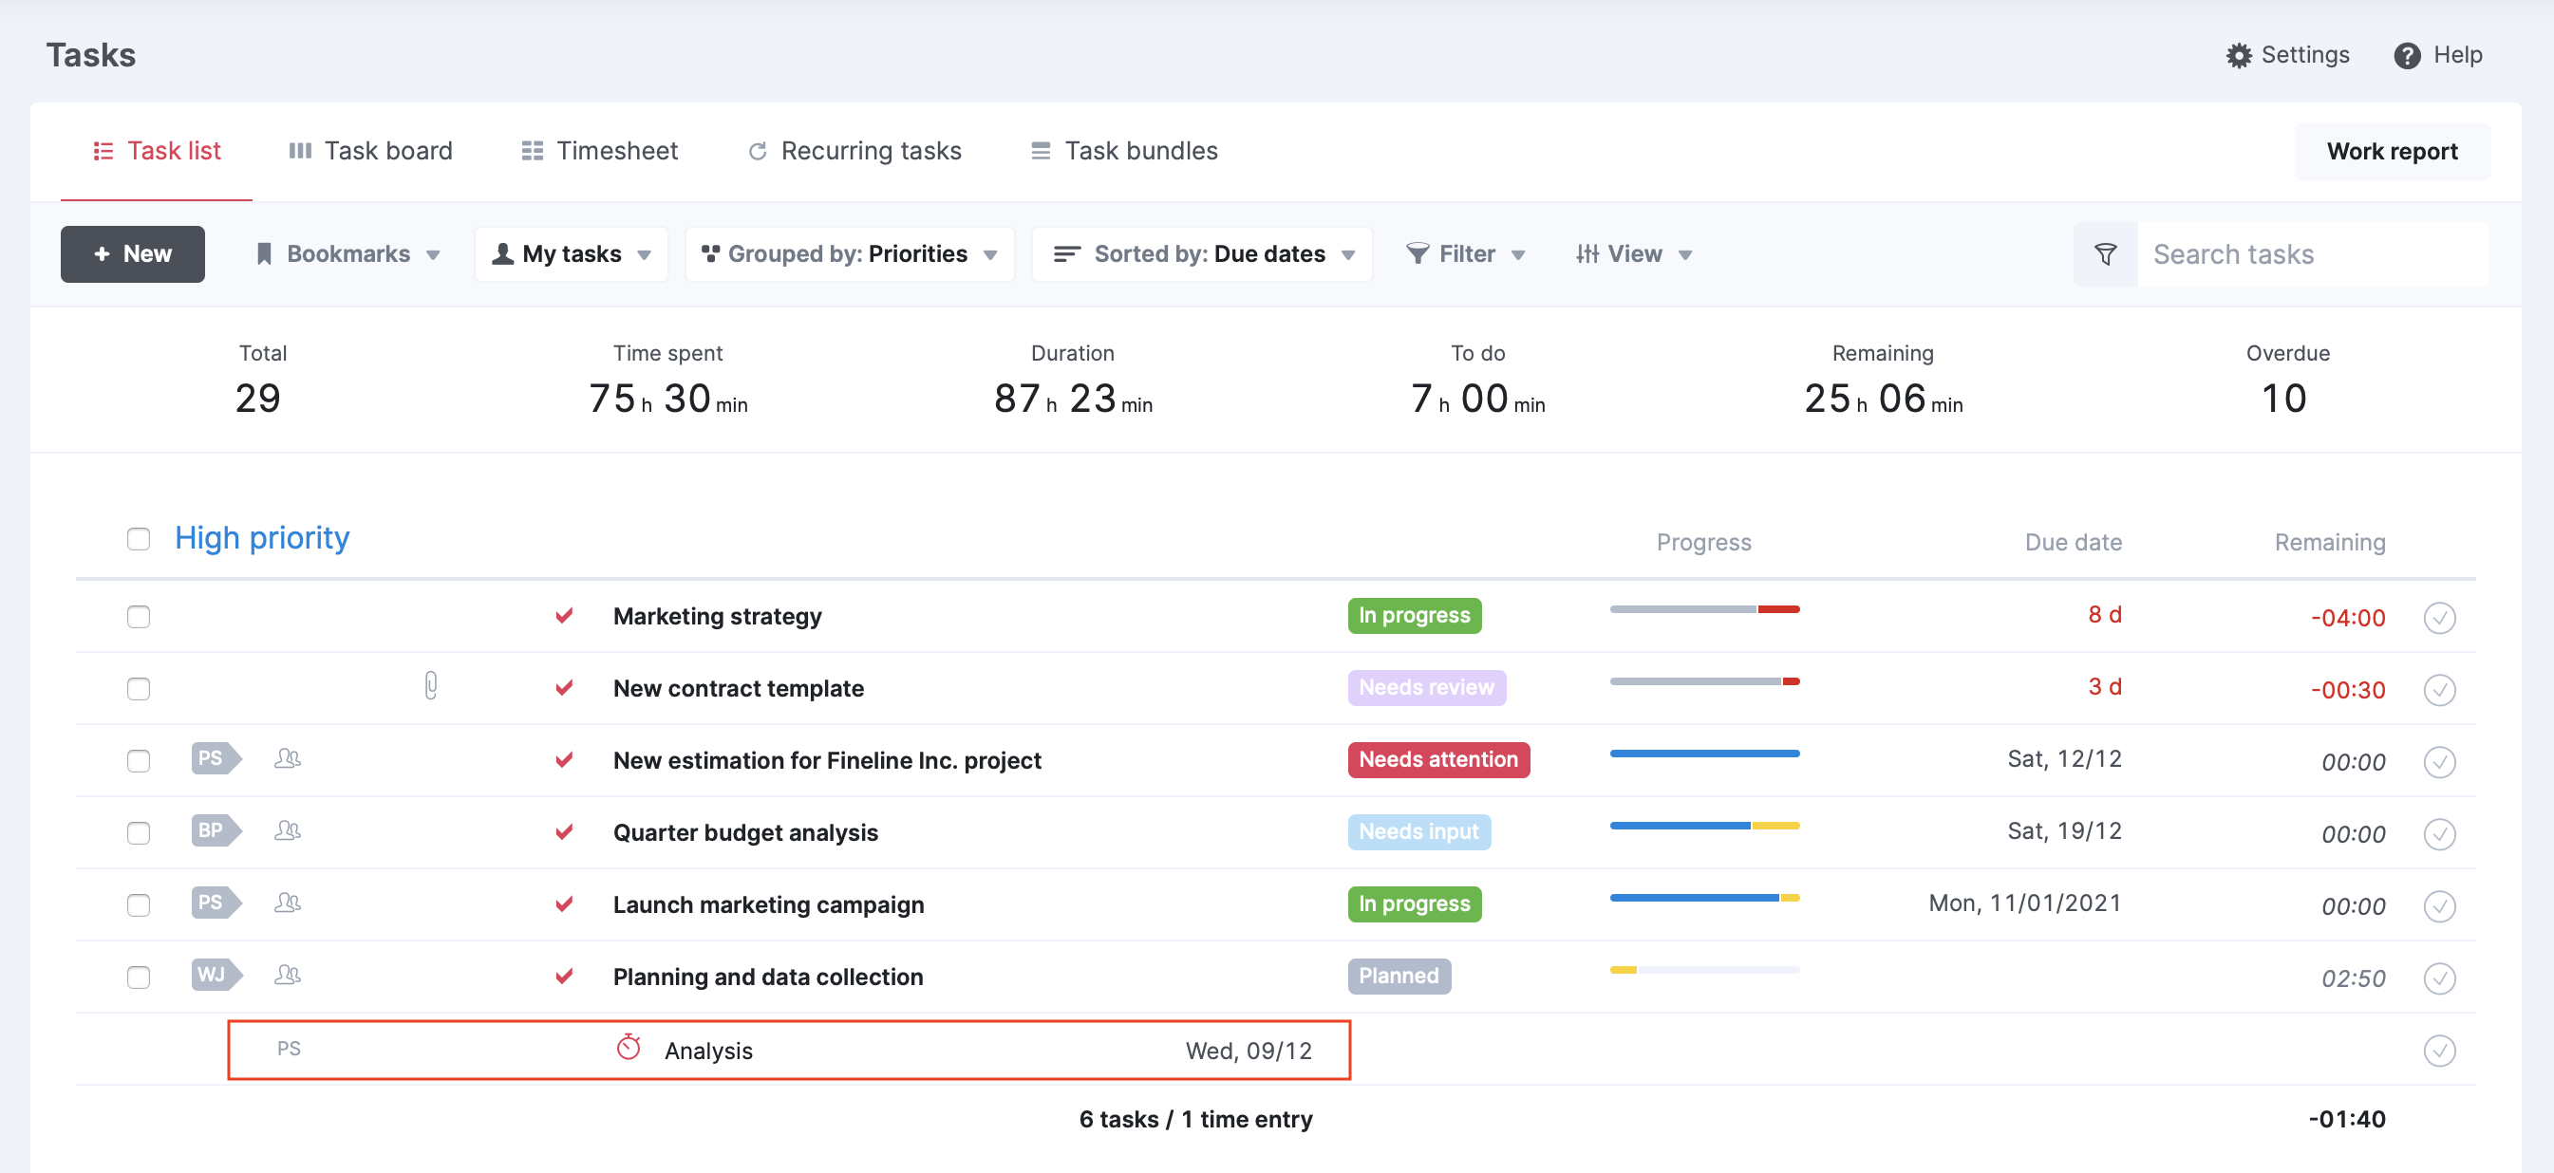The height and width of the screenshot is (1173, 2554).
Task: Click the Planned status tag
Action: click(1399, 976)
